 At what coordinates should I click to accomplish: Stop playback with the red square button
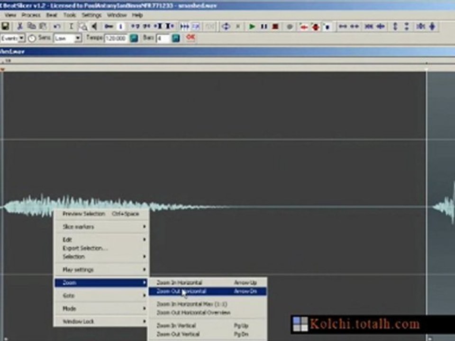[275, 27]
